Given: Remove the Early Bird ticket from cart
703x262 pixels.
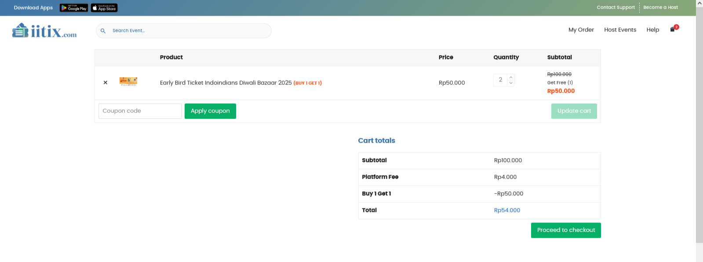Looking at the screenshot, I should pyautogui.click(x=106, y=82).
